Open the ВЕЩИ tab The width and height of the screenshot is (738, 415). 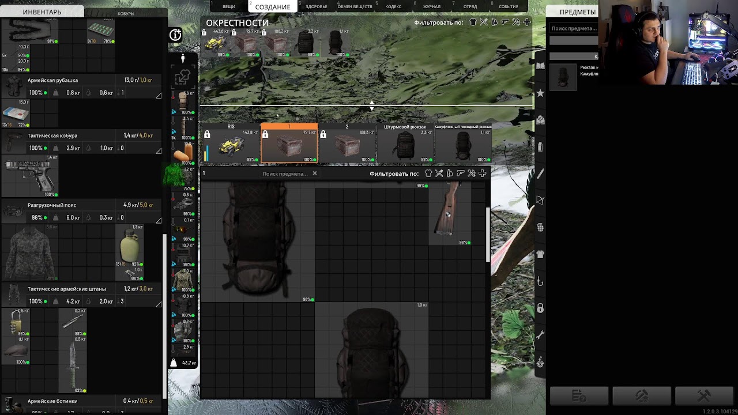tap(229, 6)
